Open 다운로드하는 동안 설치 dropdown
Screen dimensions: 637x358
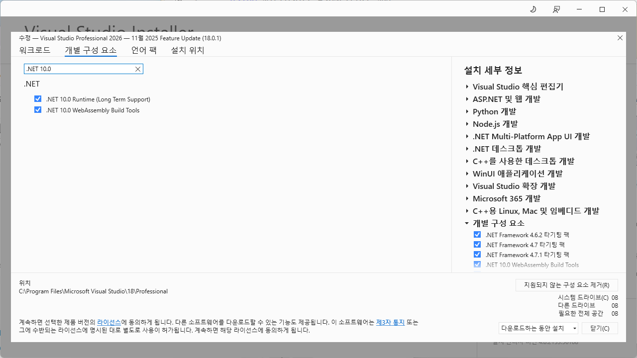coord(538,328)
